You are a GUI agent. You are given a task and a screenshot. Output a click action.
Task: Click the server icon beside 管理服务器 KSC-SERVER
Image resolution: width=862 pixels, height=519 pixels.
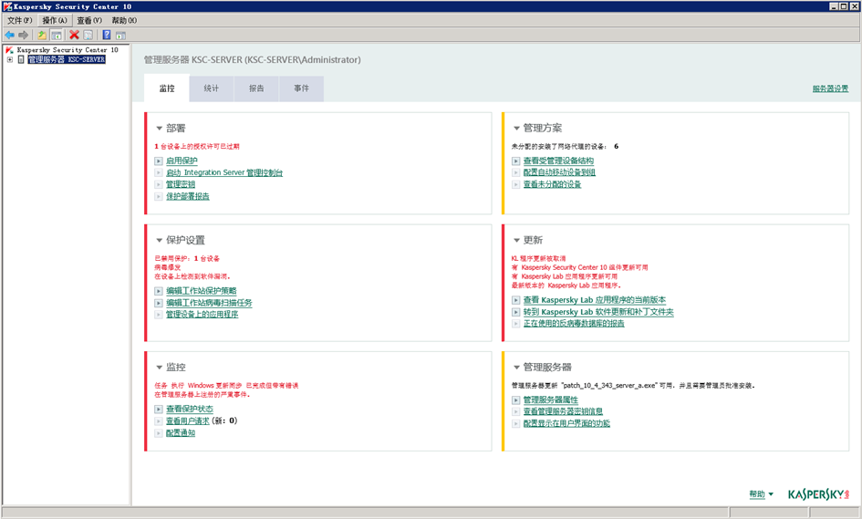21,59
